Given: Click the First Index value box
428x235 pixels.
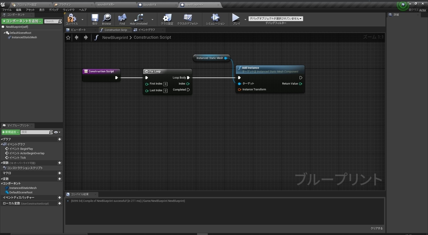Looking at the screenshot, I should tap(165, 84).
